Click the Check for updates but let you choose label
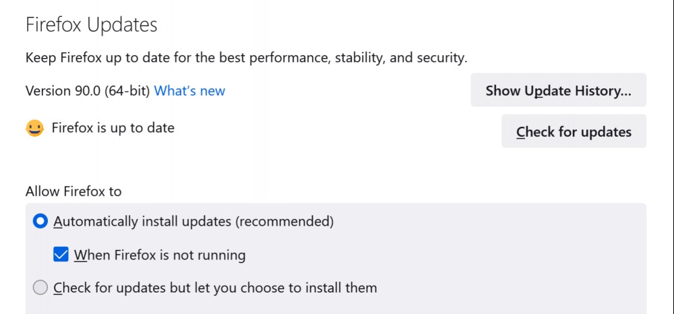The width and height of the screenshot is (674, 314). tap(215, 288)
